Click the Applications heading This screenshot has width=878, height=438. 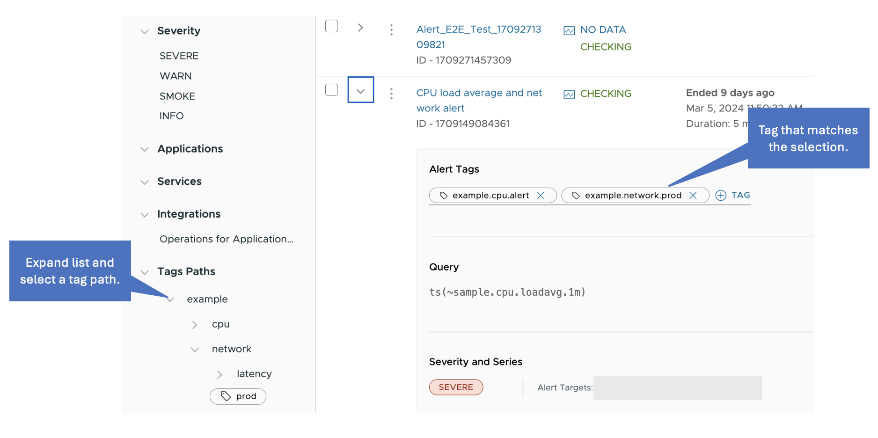(190, 149)
